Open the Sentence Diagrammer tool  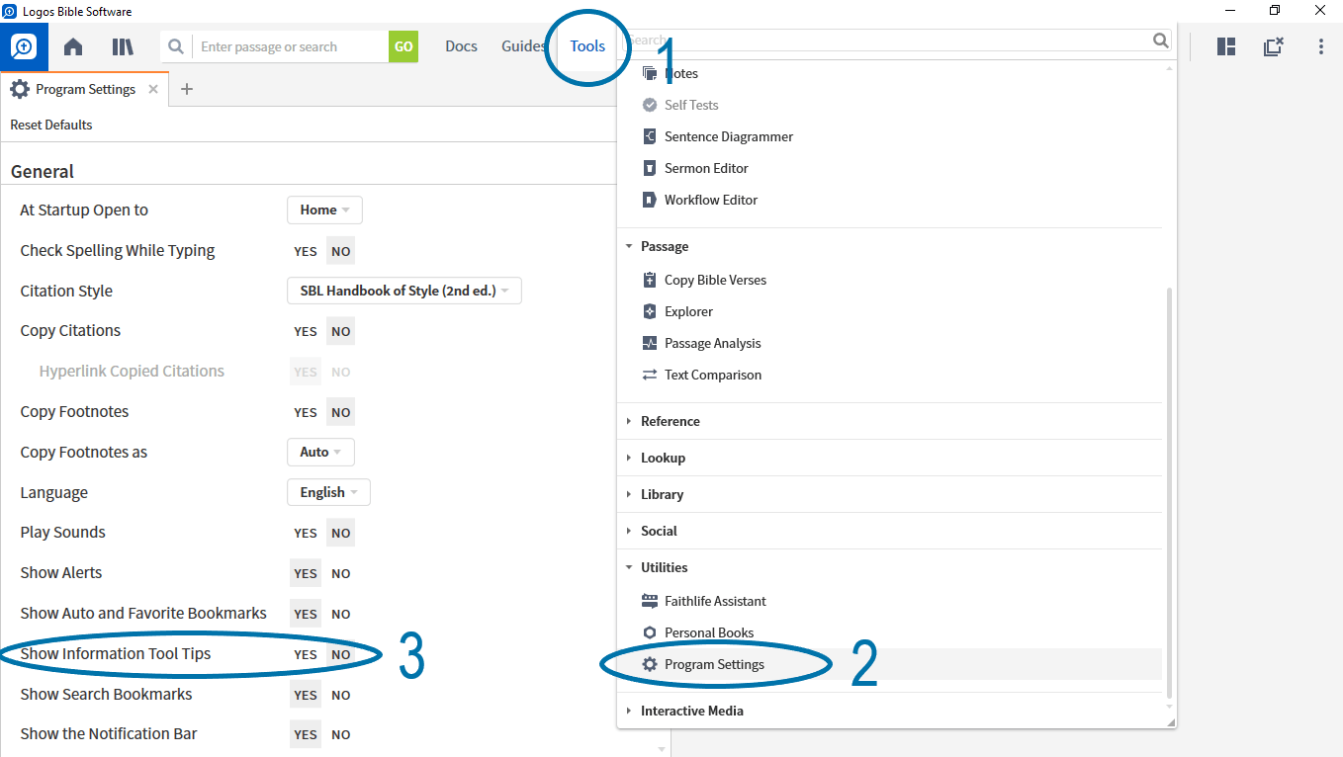tap(728, 136)
